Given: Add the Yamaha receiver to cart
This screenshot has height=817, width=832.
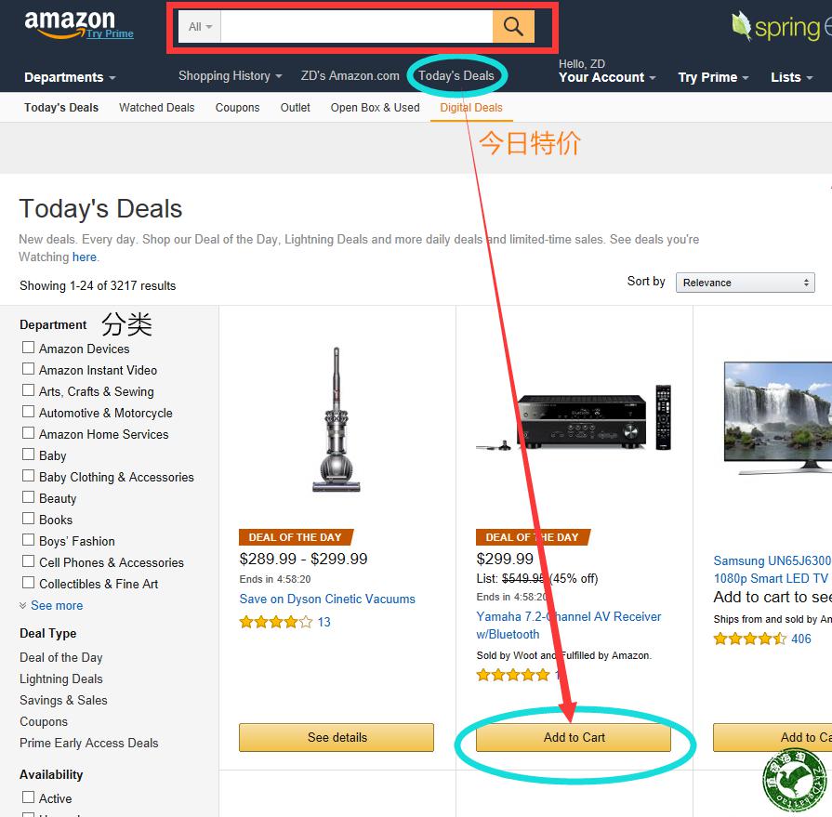Looking at the screenshot, I should [x=574, y=737].
